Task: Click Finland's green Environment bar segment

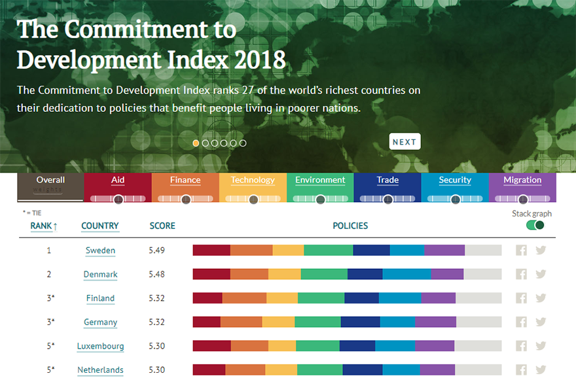Action: coord(321,298)
